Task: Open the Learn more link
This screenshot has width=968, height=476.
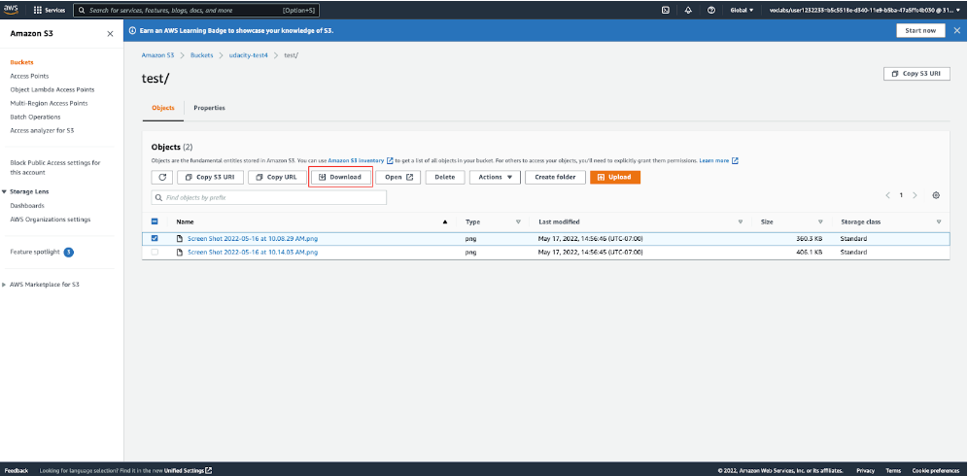Action: [718, 160]
